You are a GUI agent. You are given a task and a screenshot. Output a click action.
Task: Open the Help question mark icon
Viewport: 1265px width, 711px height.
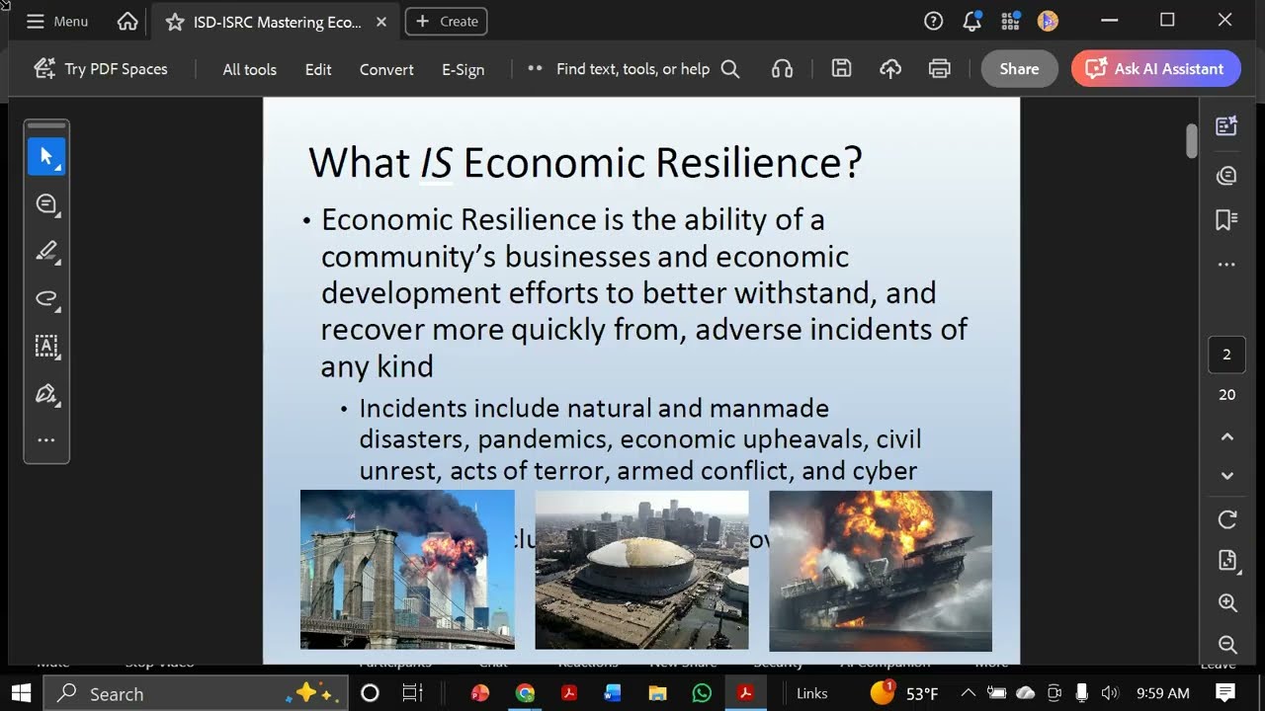coord(933,21)
